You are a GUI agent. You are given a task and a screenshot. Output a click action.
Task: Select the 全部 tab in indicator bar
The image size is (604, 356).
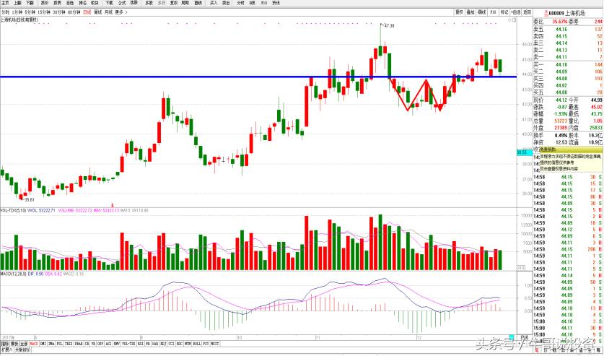[24, 344]
